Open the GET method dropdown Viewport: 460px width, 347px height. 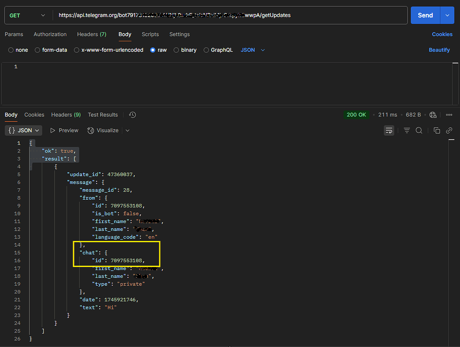coord(27,15)
